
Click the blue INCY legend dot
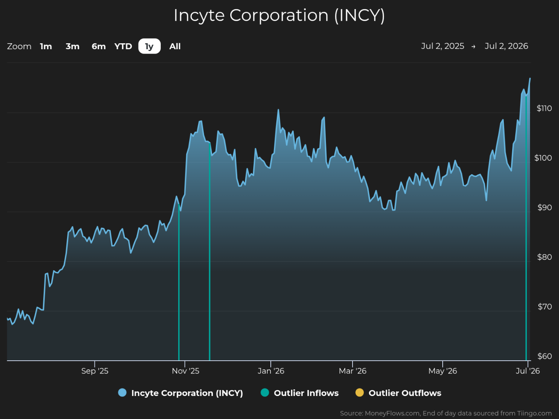pos(122,392)
